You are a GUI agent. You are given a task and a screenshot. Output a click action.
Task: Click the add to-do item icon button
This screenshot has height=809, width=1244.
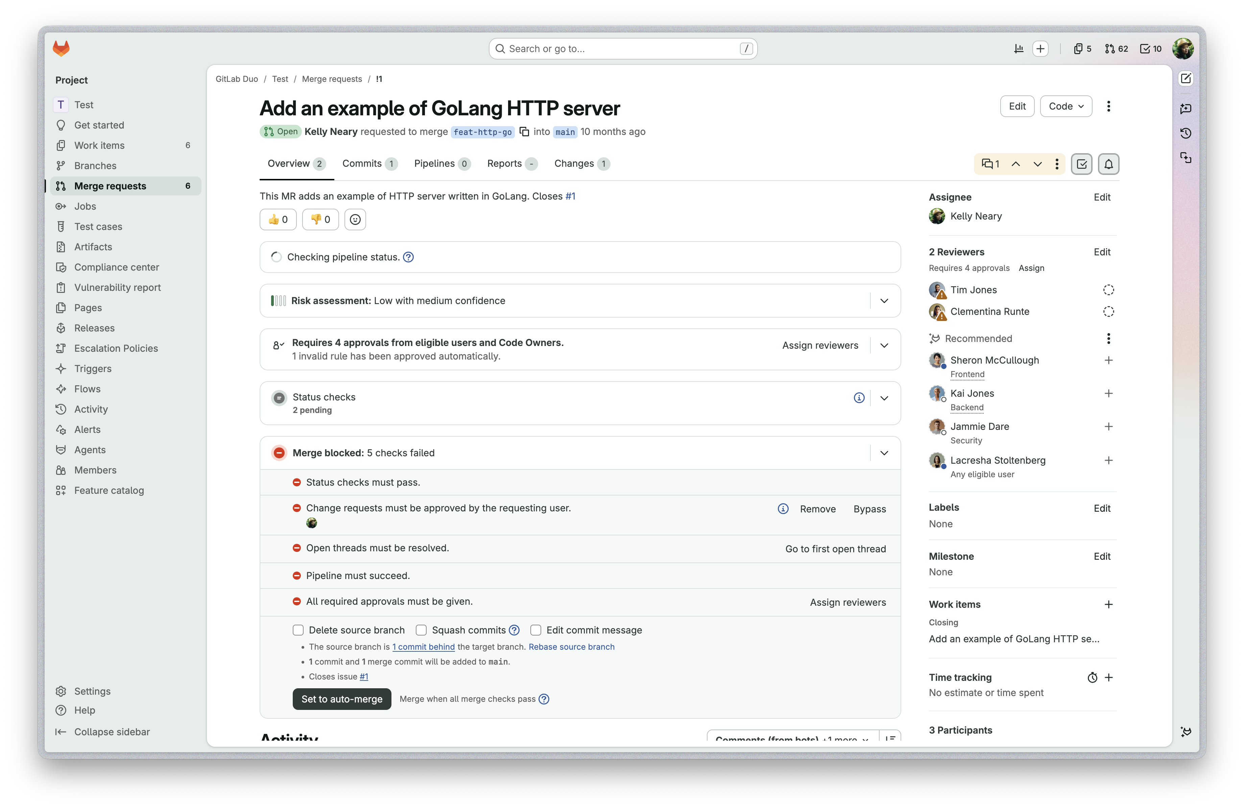click(x=1081, y=164)
